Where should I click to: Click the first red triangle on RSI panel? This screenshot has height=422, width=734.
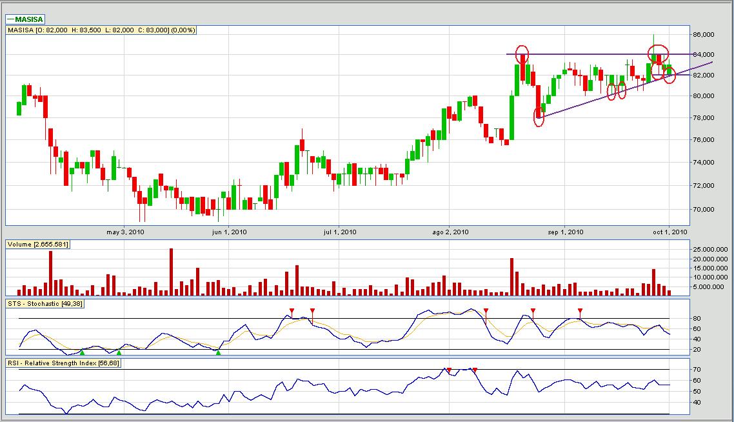(x=449, y=370)
